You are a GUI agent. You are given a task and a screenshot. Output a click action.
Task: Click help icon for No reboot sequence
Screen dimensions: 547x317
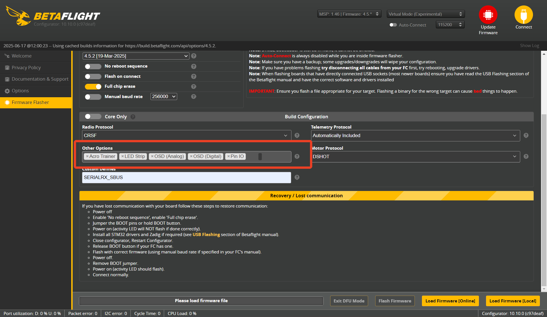194,66
